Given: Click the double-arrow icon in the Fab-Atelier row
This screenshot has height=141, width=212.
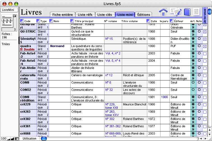Looking at the screenshot, I should (193, 71).
